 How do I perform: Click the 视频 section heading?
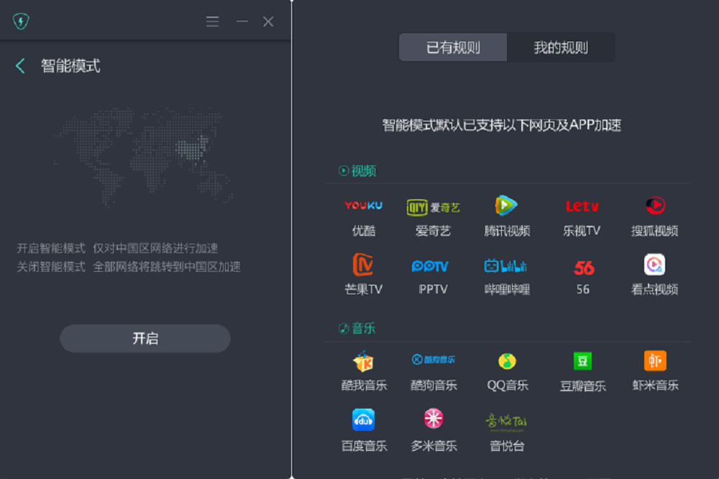(x=364, y=170)
